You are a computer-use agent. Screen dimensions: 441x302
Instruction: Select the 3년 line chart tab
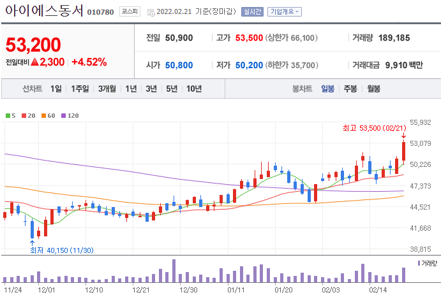[x=151, y=89]
